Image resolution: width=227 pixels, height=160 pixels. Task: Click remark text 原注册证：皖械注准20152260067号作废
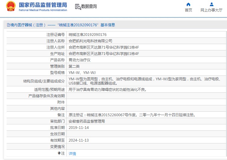click(132, 115)
